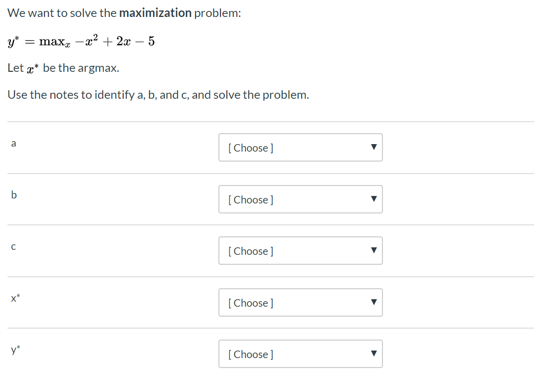The width and height of the screenshot is (545, 377).
Task: Click the [ Choose ] text for row y*
Action: point(250,354)
